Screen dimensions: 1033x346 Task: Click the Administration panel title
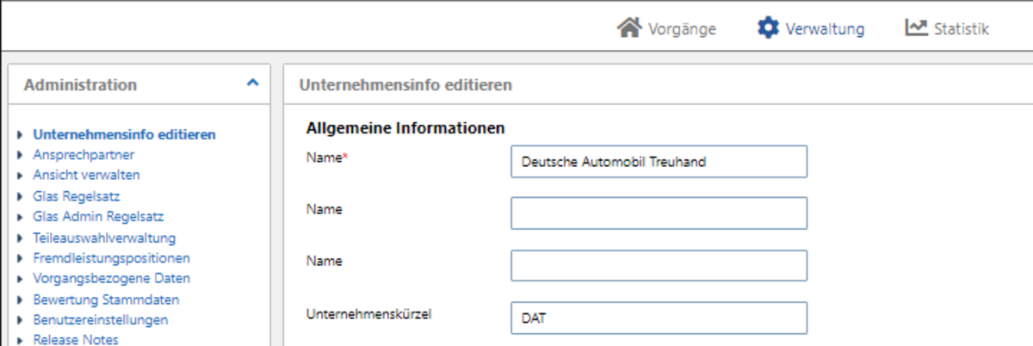(80, 84)
